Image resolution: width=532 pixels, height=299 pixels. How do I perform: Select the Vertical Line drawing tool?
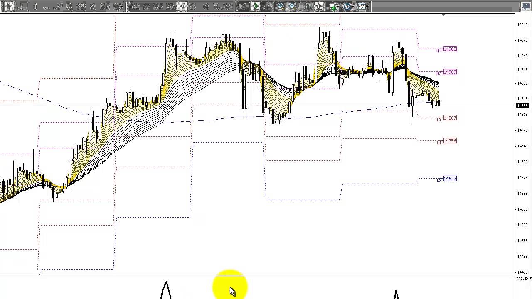pyautogui.click(x=35, y=7)
